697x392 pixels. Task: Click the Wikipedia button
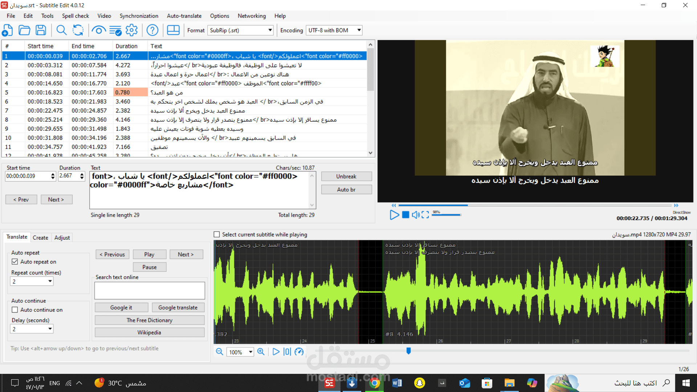click(150, 332)
